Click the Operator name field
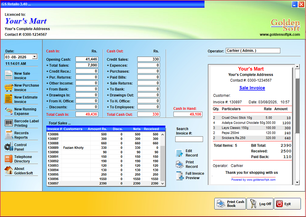306x217 pixels. coord(253,51)
